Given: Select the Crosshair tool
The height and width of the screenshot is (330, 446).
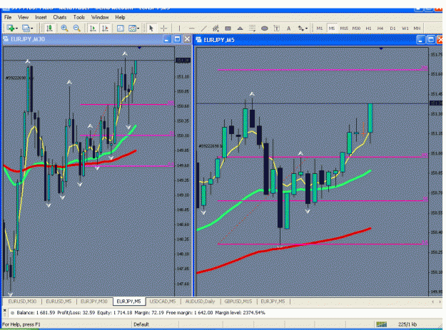Looking at the screenshot, I should (164, 28).
